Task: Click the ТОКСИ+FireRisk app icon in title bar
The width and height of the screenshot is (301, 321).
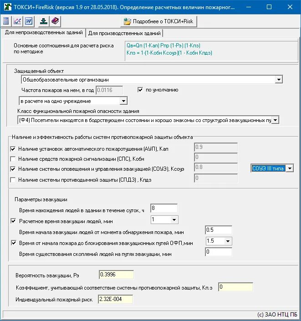Action: (x=8, y=7)
